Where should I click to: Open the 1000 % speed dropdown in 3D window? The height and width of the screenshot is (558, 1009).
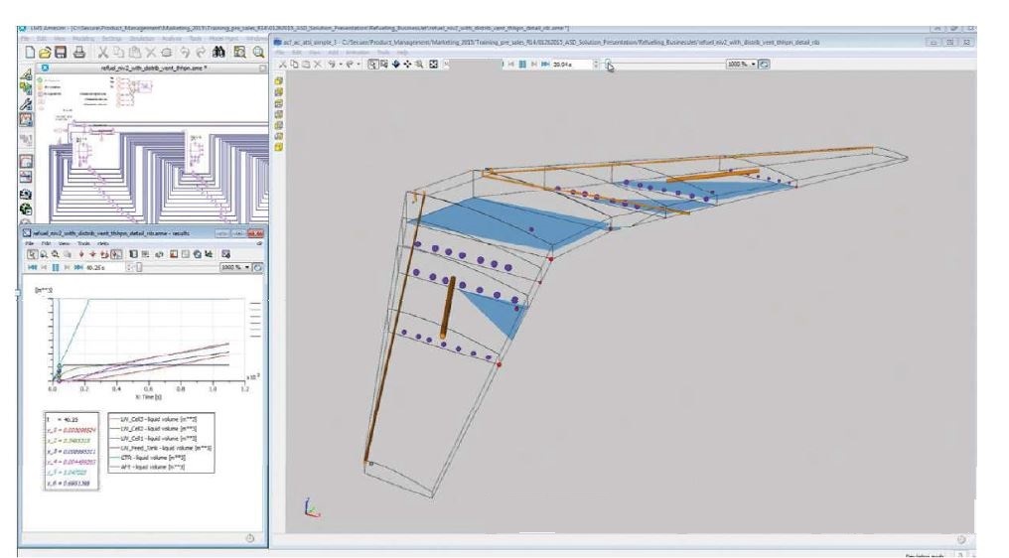pos(742,65)
